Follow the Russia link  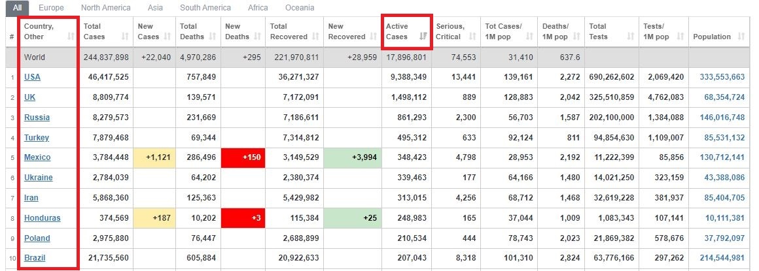[x=37, y=118]
